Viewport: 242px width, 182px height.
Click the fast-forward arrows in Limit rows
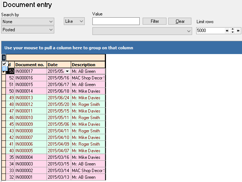point(238,31)
